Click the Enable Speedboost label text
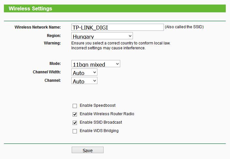The height and width of the screenshot is (159, 230). [97, 105]
